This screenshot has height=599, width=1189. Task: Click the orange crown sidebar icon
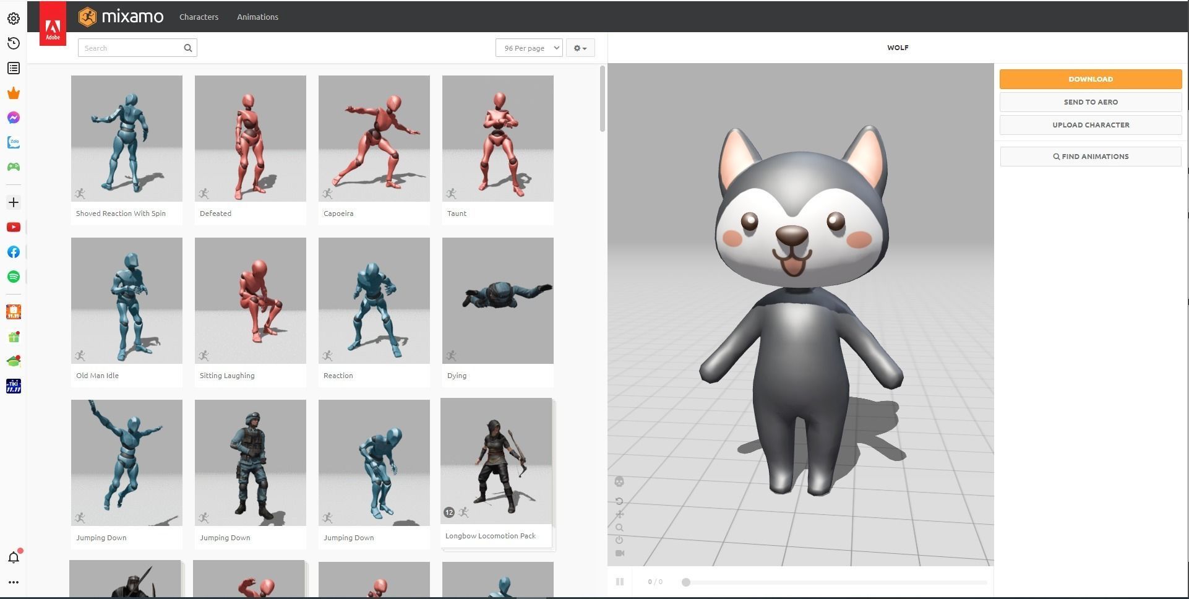click(x=14, y=93)
